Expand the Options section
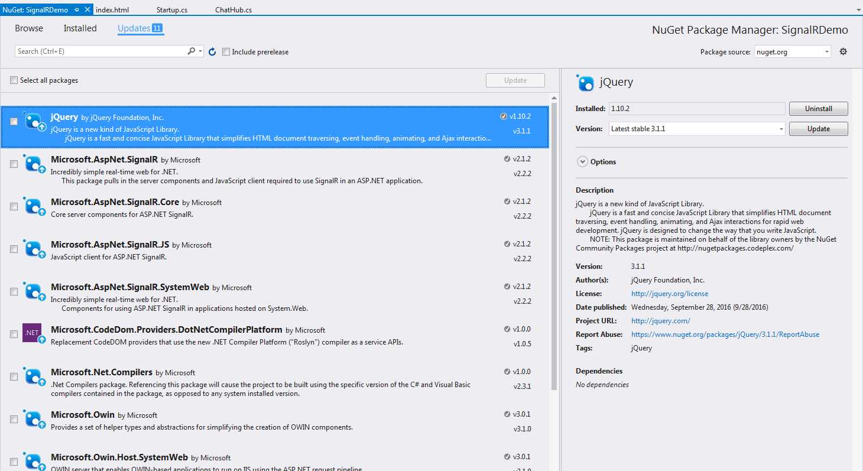 (x=583, y=162)
